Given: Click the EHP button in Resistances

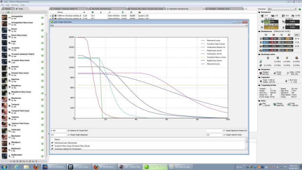Looking at the screenshot, I should [x=297, y=35].
